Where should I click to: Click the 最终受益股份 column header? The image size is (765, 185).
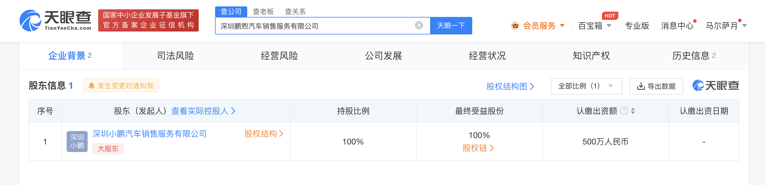click(479, 111)
